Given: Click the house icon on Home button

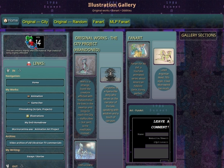Looking at the screenshot, I should pyautogui.click(x=5, y=21).
